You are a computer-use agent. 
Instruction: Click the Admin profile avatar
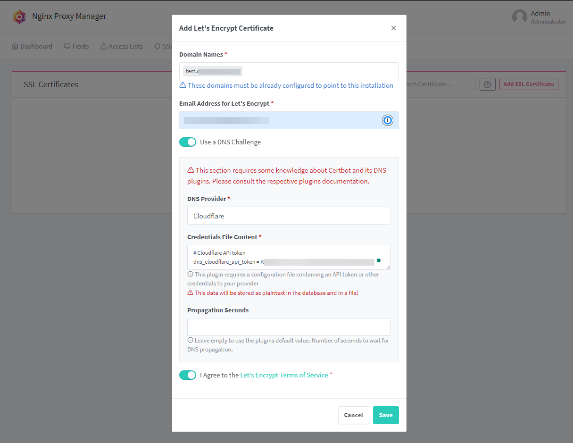coord(520,17)
